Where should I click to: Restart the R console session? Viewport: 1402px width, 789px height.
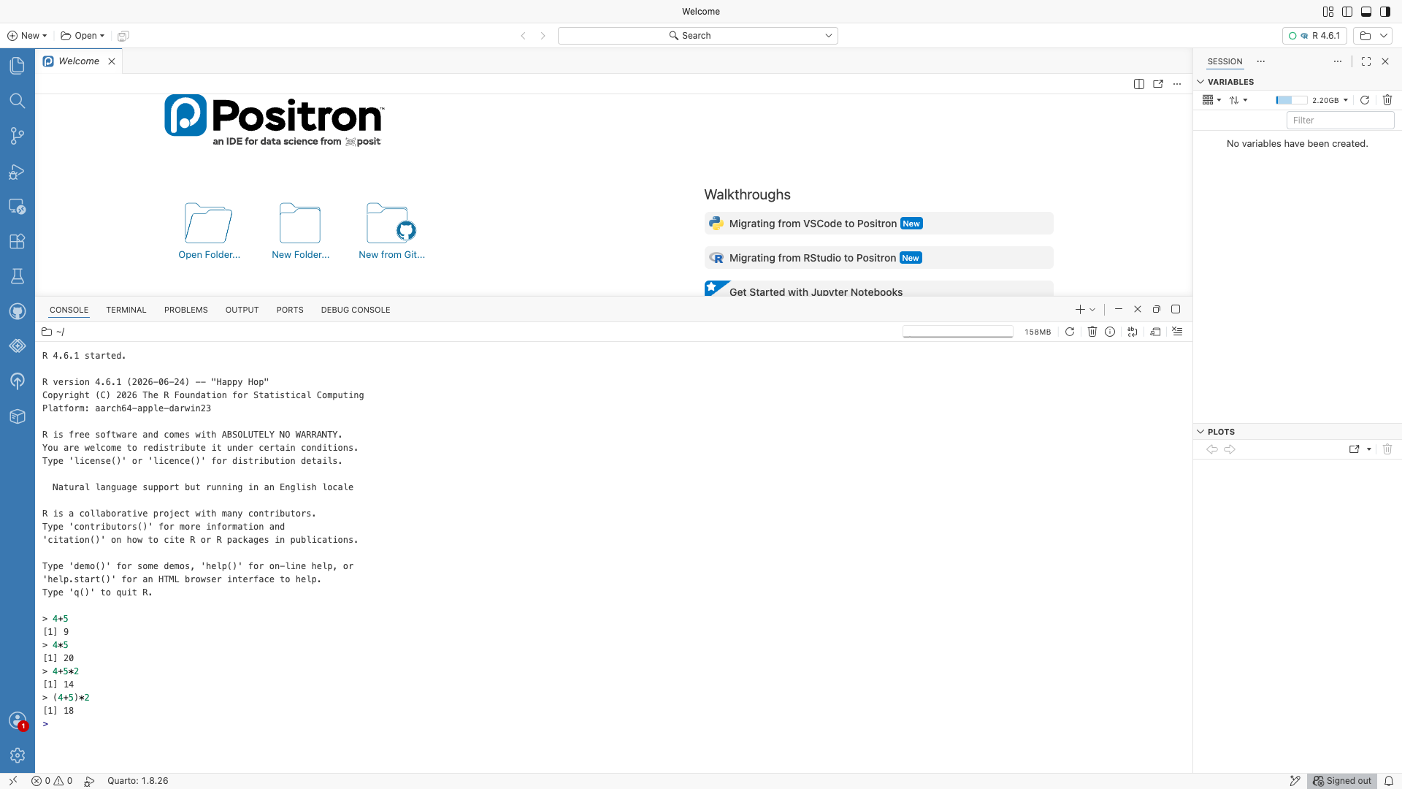pos(1070,332)
